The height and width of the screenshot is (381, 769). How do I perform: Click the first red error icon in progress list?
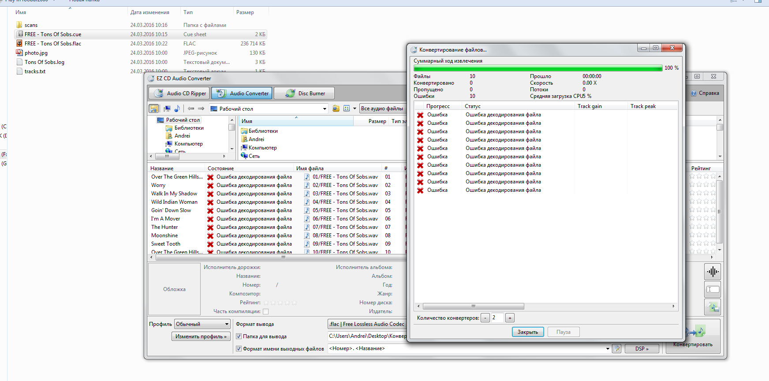coord(420,115)
